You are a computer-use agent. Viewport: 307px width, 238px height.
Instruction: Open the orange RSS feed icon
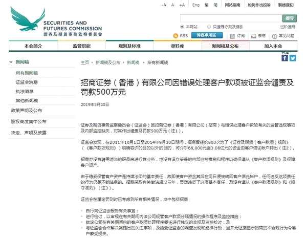click(176, 36)
